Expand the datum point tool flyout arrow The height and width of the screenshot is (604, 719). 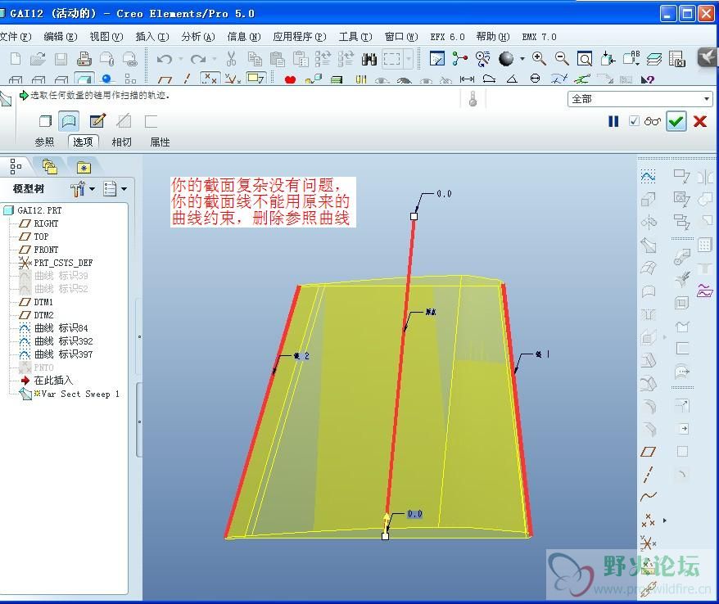click(664, 521)
